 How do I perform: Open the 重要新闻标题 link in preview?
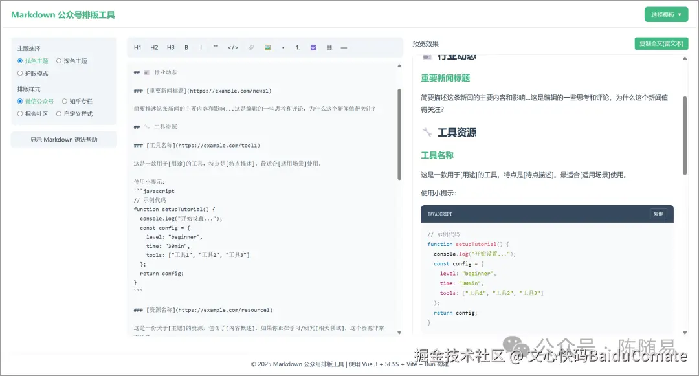click(445, 78)
